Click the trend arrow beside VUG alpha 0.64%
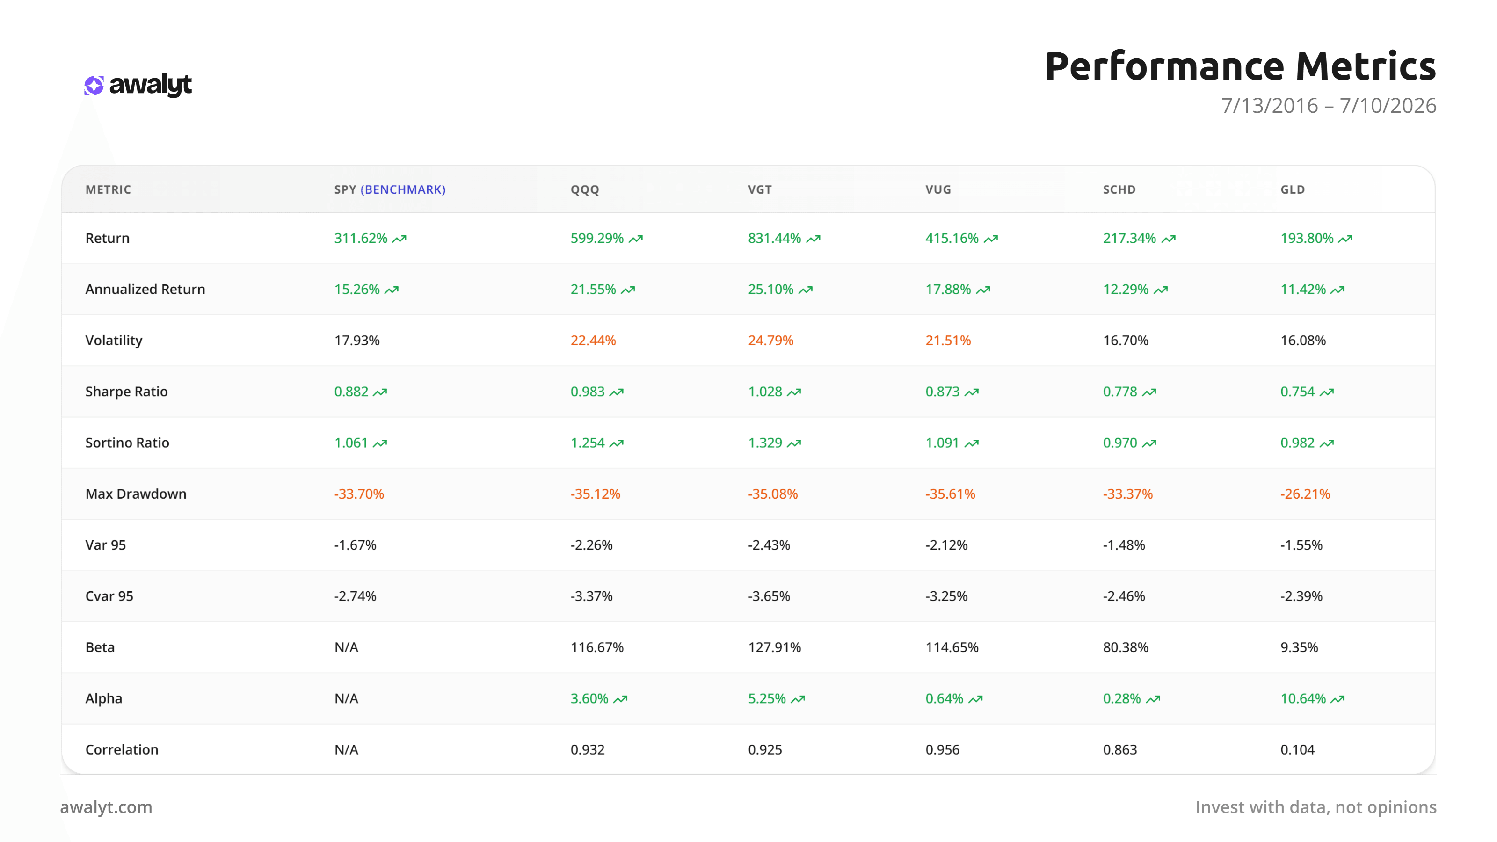 coord(976,699)
